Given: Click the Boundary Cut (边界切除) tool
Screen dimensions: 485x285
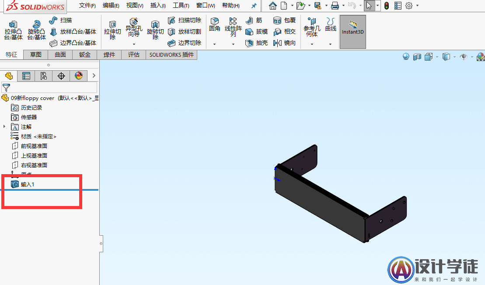Looking at the screenshot, I should click(x=185, y=43).
